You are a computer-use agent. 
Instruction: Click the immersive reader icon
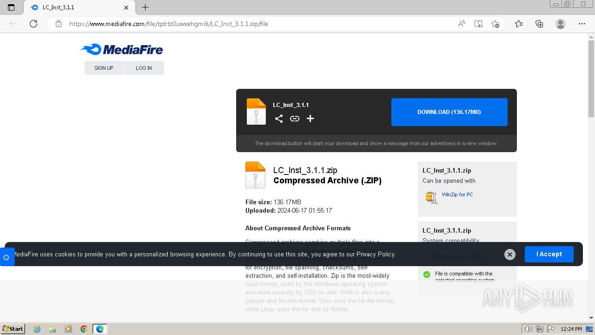478,24
